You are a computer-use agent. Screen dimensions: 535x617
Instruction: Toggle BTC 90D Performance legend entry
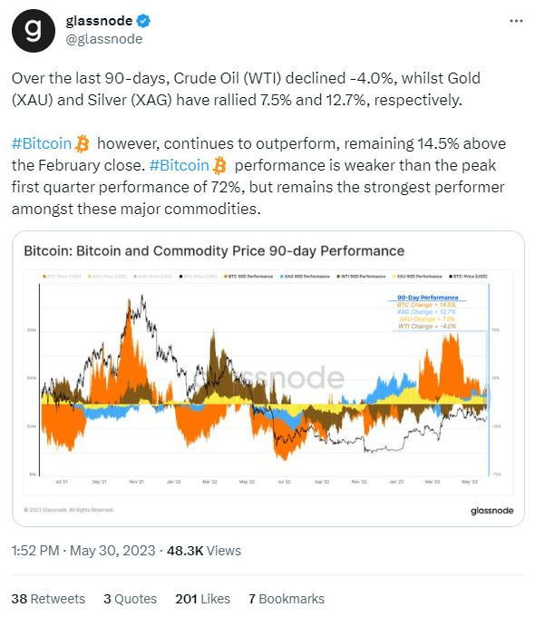248,277
